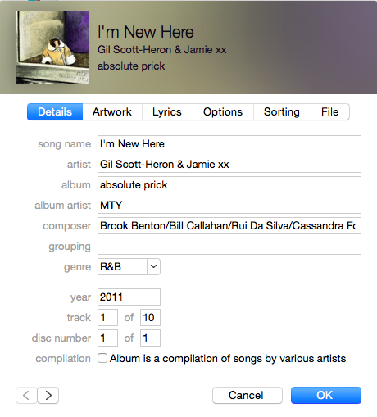The height and width of the screenshot is (417, 377).
Task: Select the composer input field
Action: [x=229, y=225]
